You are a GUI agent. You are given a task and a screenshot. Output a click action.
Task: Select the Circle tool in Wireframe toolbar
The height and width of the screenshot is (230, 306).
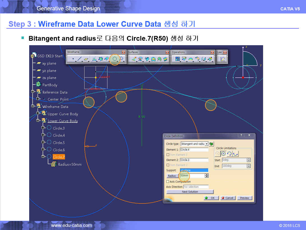click(x=115, y=59)
